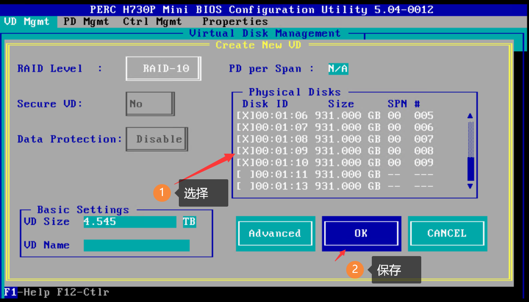Confirm with the OK button
The image size is (529, 302).
pyautogui.click(x=361, y=234)
